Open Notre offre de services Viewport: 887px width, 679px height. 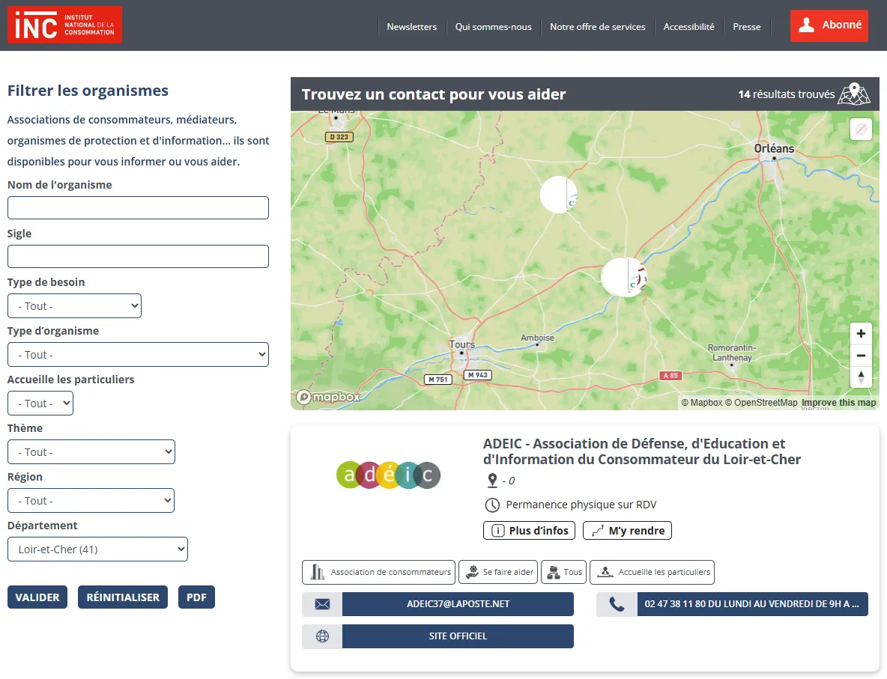pos(597,26)
